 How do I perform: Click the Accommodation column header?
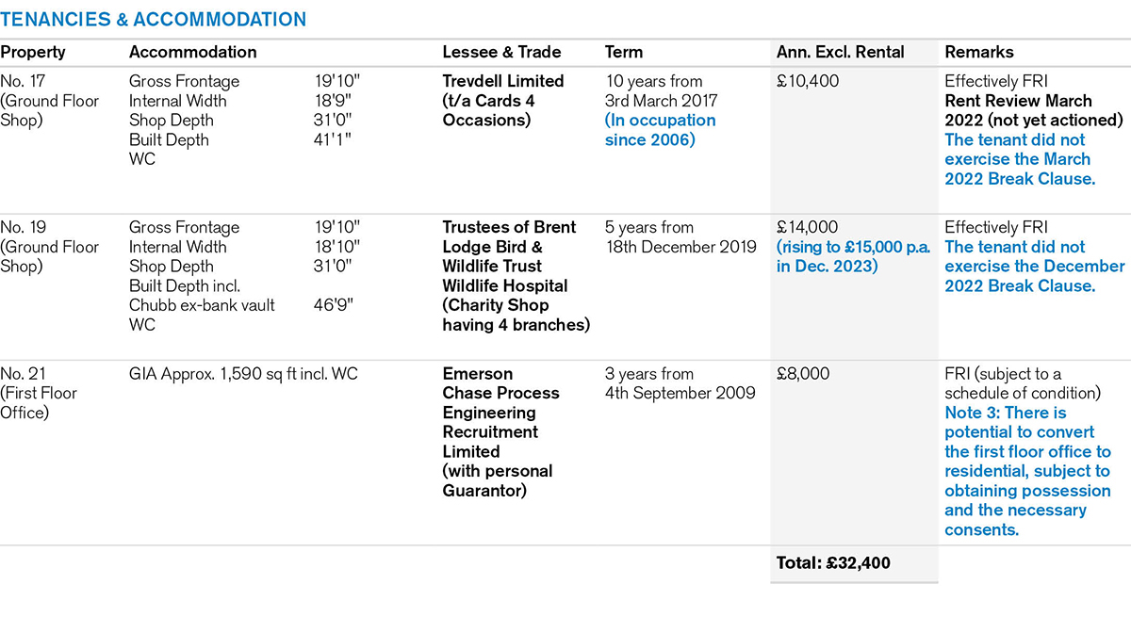(192, 53)
